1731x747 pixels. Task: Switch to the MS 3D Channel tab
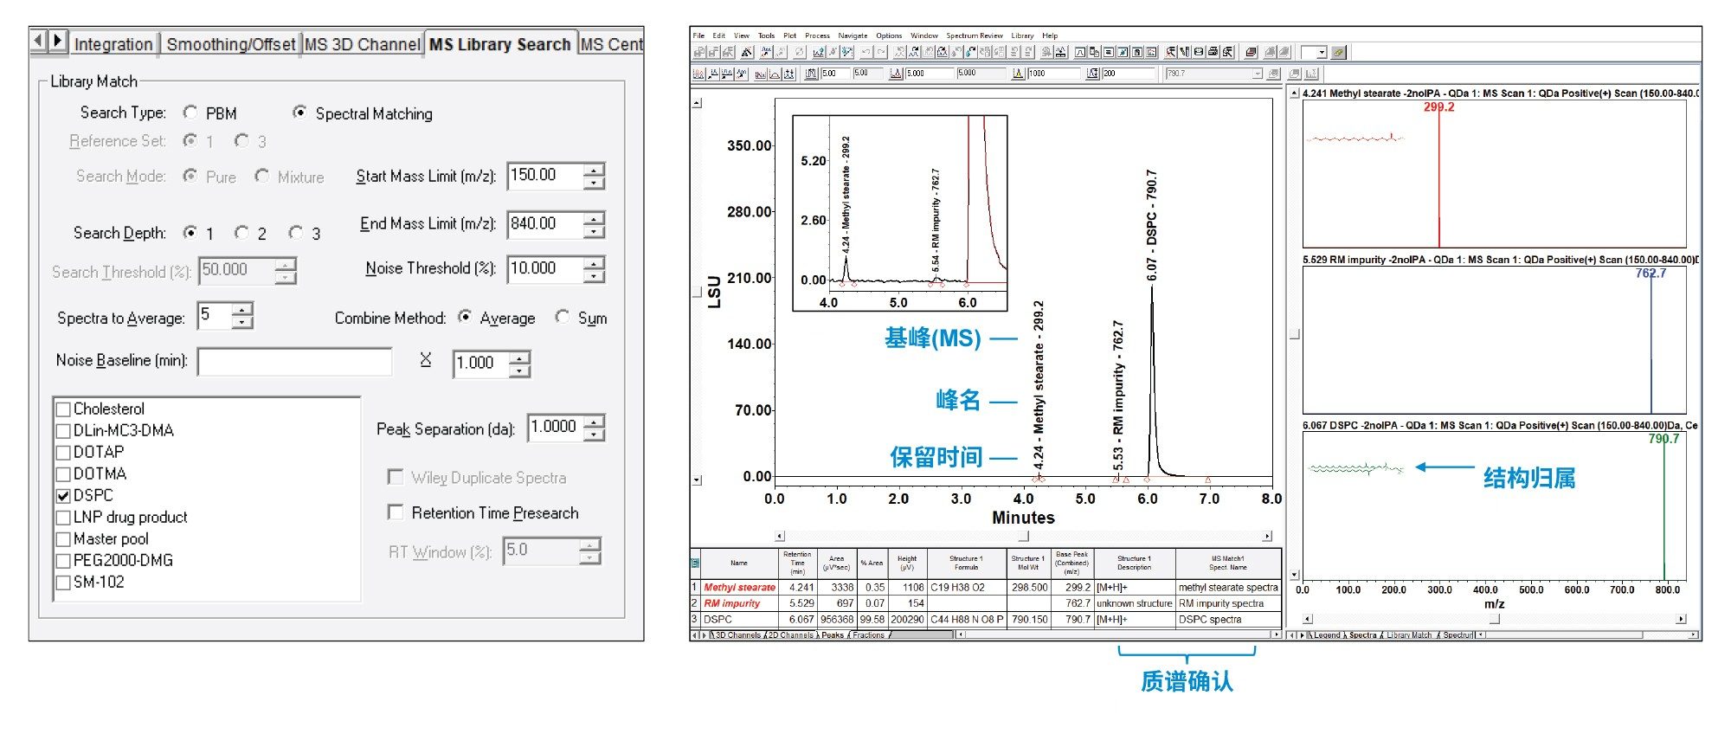(362, 44)
